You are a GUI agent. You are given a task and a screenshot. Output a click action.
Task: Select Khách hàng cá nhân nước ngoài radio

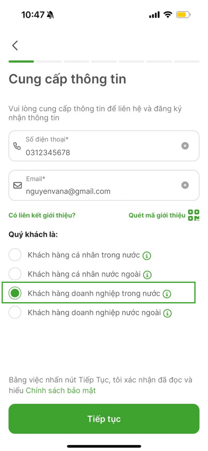click(15, 274)
